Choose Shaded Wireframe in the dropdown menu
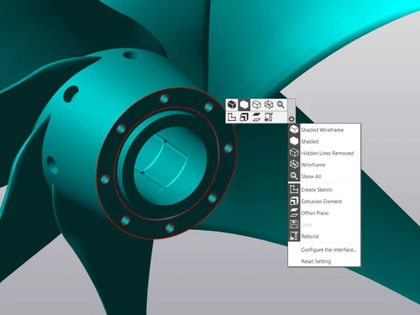This screenshot has height=315, width=420. 324,129
